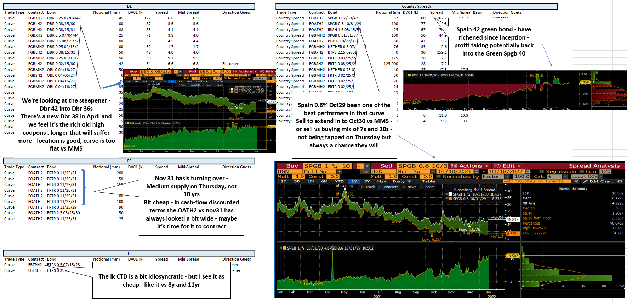Select Track tool in DBR chart
627x303 pixels.
click(180, 85)
